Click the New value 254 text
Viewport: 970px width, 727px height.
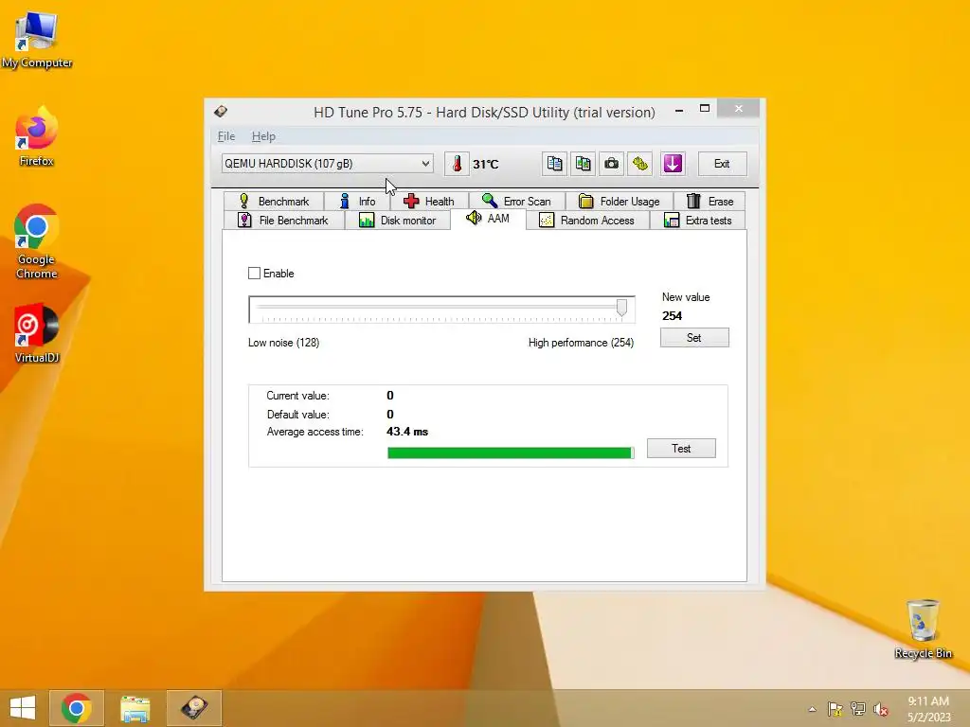tap(672, 316)
